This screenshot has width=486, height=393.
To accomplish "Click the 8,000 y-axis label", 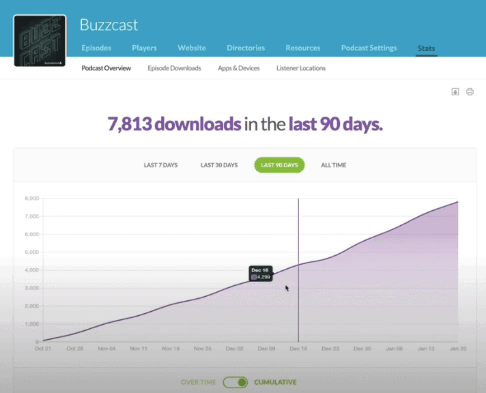I will pos(31,199).
